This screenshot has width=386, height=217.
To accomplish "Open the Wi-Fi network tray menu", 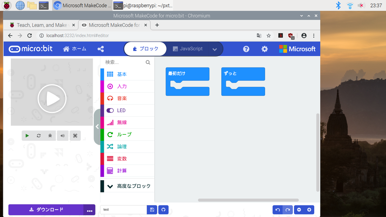I will point(350,5).
